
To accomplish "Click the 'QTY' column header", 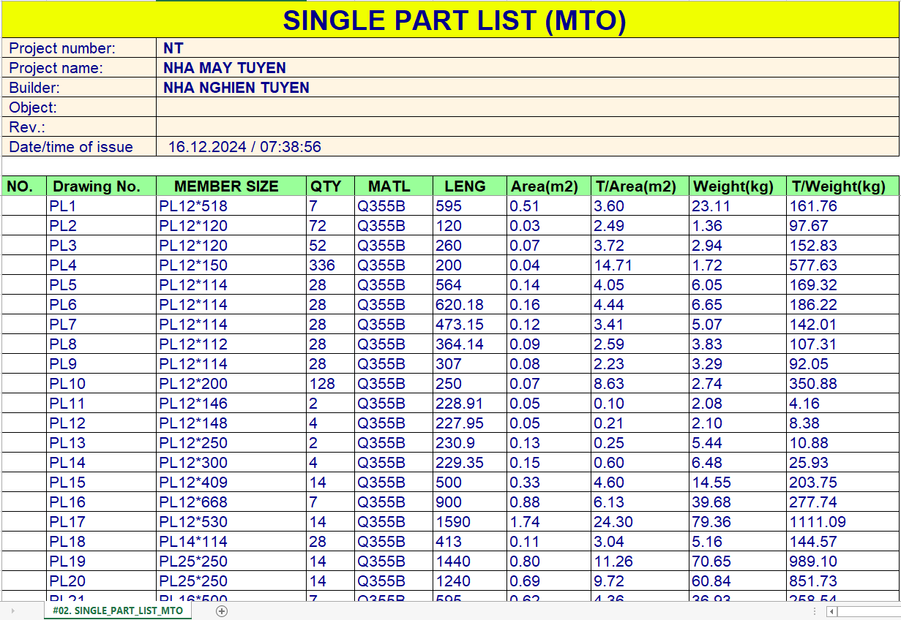I will point(330,186).
